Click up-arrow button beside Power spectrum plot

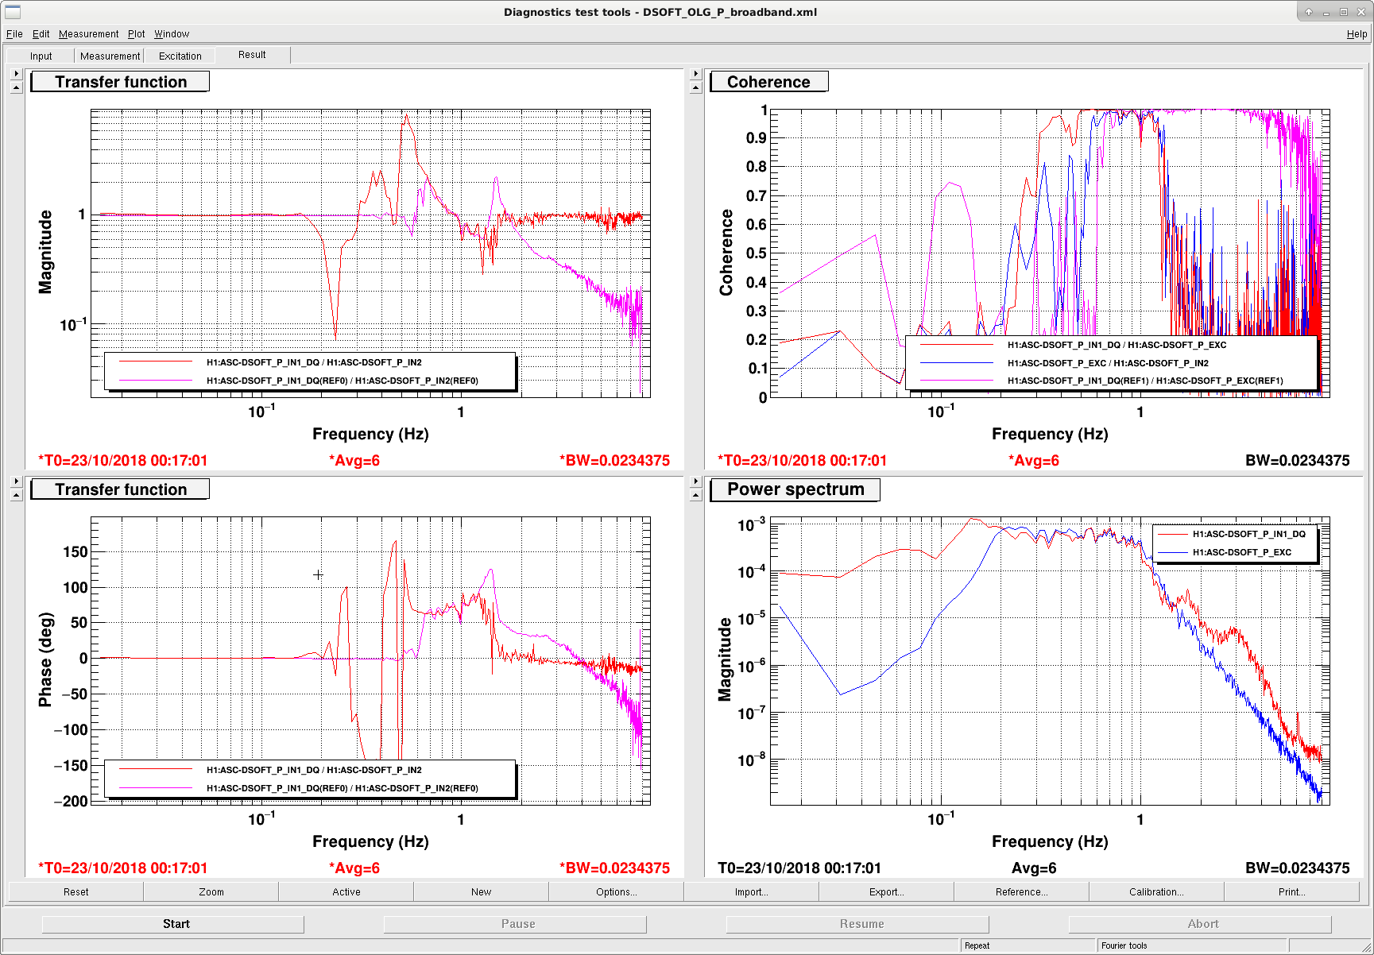[696, 495]
